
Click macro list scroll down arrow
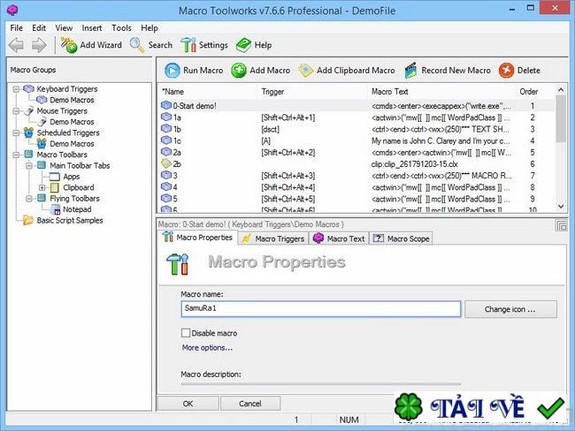pyautogui.click(x=561, y=207)
